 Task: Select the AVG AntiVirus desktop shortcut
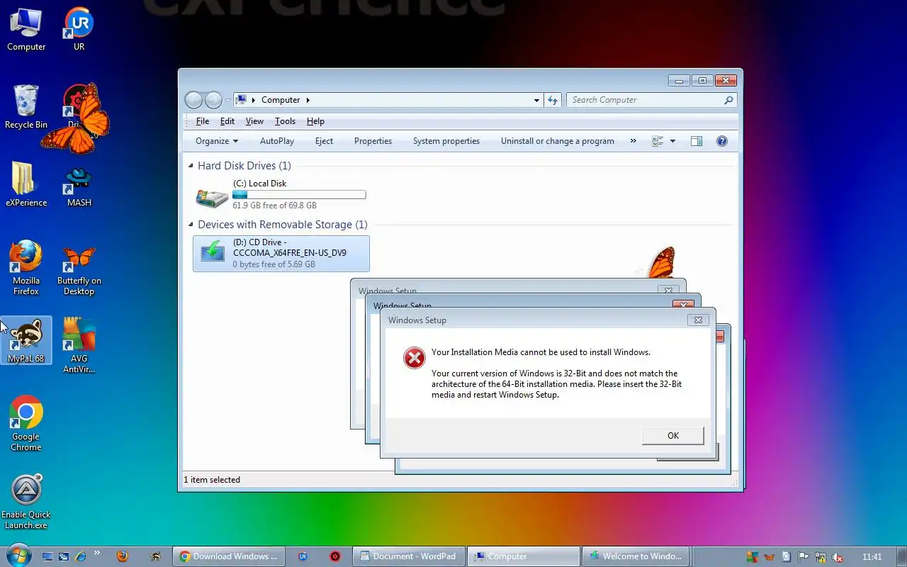click(x=79, y=346)
